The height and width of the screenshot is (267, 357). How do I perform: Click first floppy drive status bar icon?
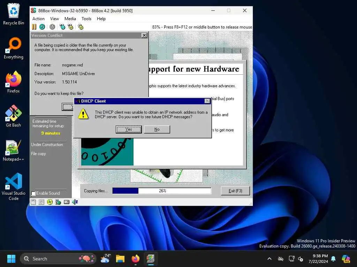[33, 202]
